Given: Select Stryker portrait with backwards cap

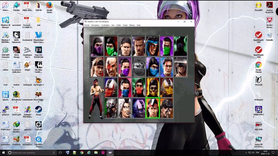Looking at the screenshot, I should [125, 46].
